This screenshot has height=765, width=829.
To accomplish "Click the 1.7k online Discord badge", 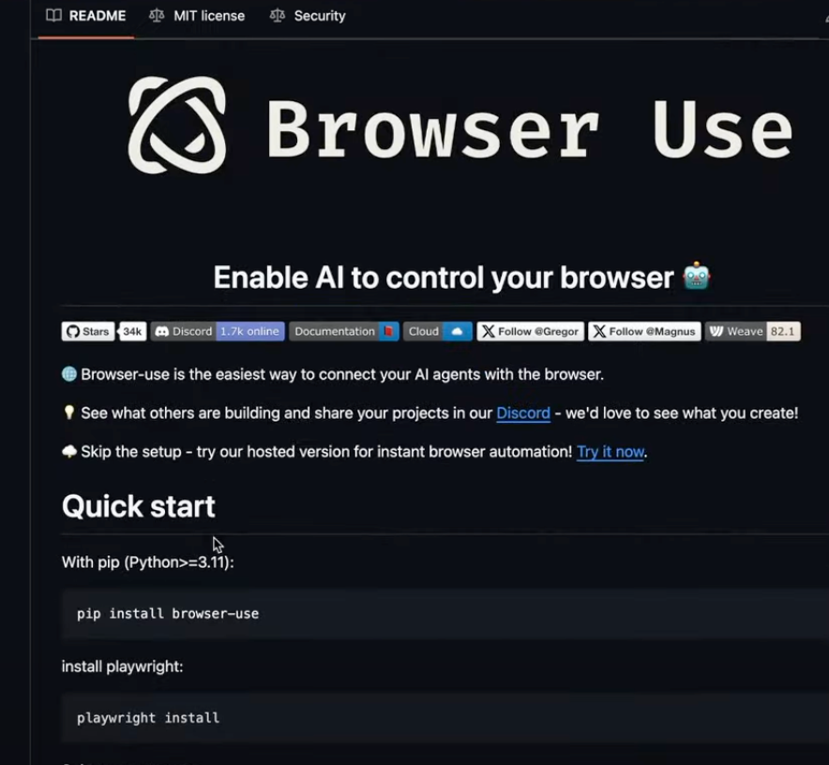I will [250, 332].
